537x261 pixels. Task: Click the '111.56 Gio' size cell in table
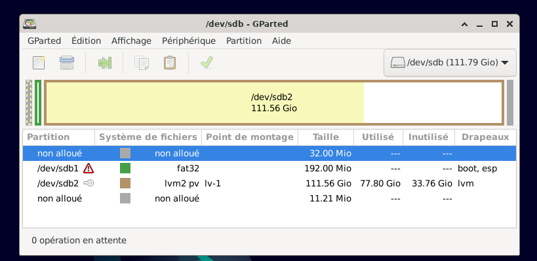(x=328, y=183)
